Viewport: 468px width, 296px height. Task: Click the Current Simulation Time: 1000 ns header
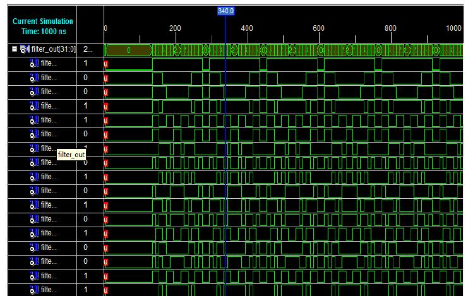point(42,27)
